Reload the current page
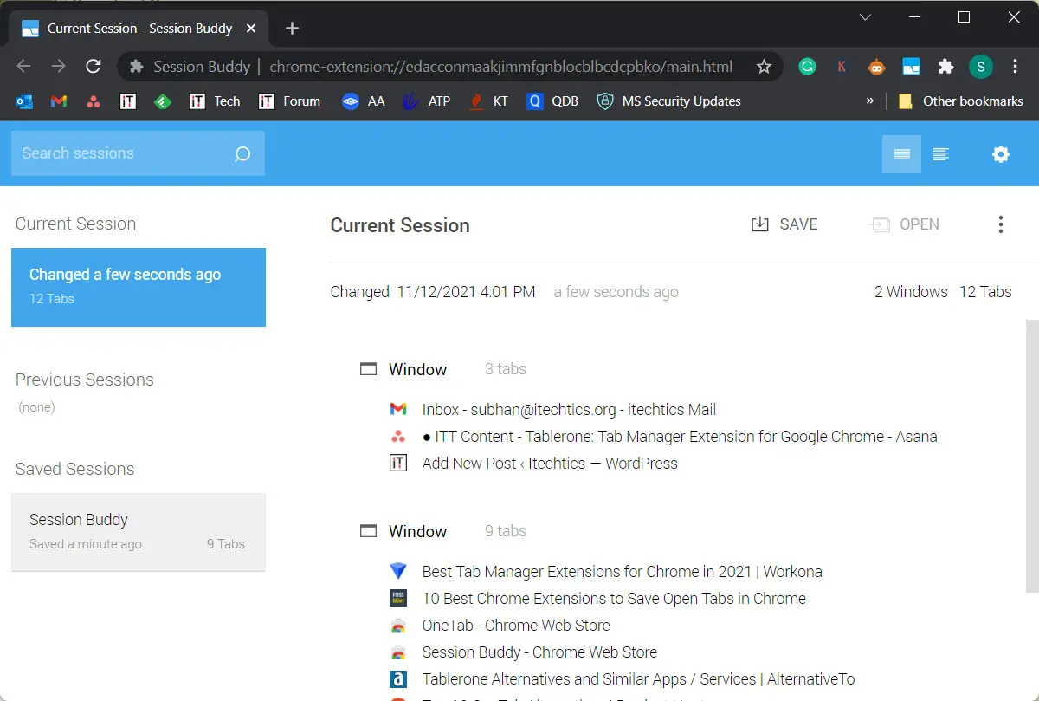Viewport: 1039px width, 701px height. 94,67
